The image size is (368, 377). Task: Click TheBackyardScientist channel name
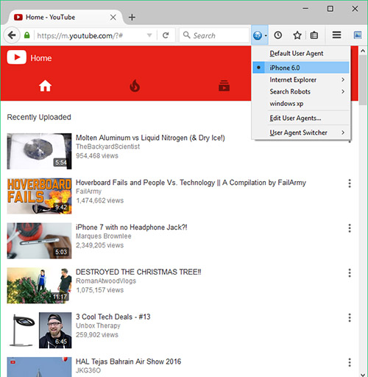[107, 147]
